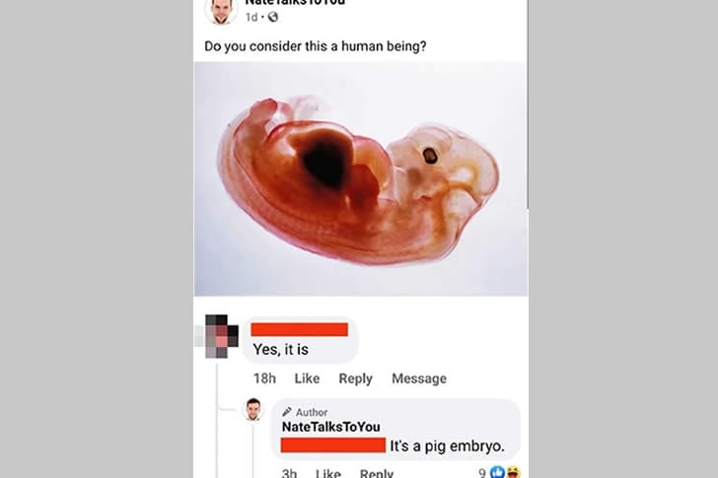
Task: Reply to the "Yes, it is" comment
Action: pos(355,378)
